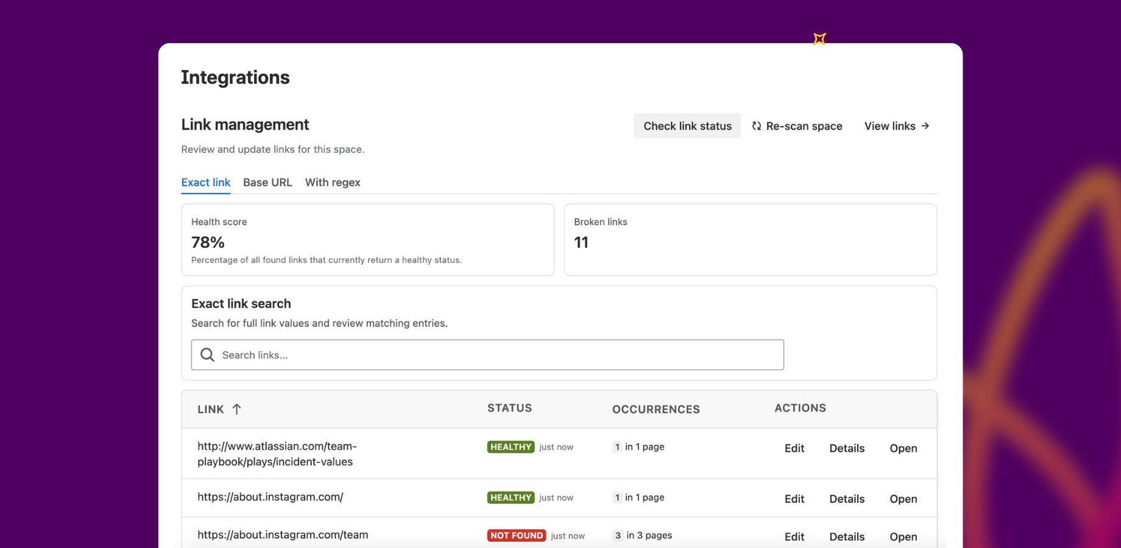The width and height of the screenshot is (1121, 548).
Task: Click the ascending sort arrow on LINK column
Action: [238, 409]
